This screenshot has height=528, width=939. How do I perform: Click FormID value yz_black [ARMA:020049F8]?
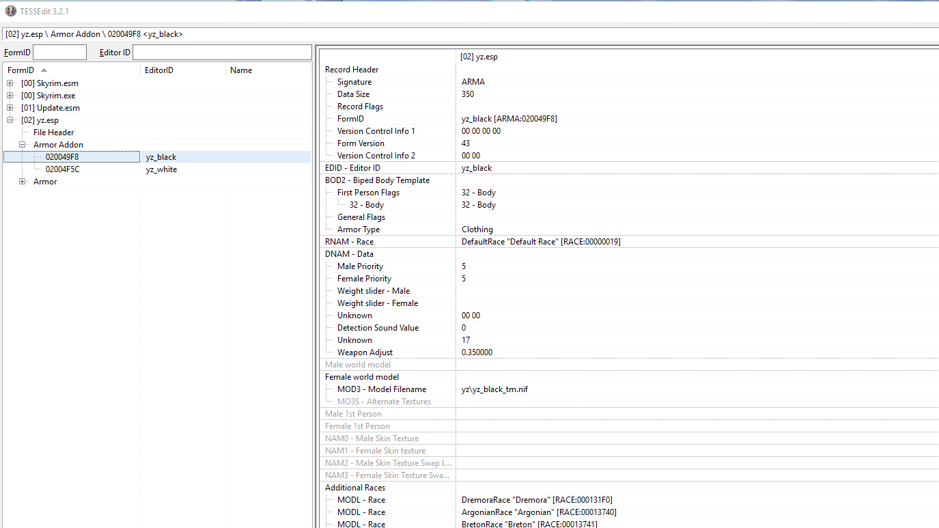(x=509, y=119)
